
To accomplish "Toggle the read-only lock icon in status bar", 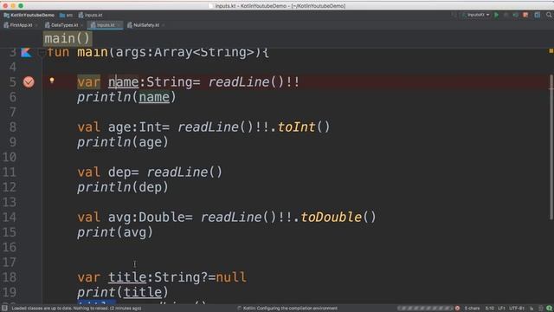I will coord(531,309).
